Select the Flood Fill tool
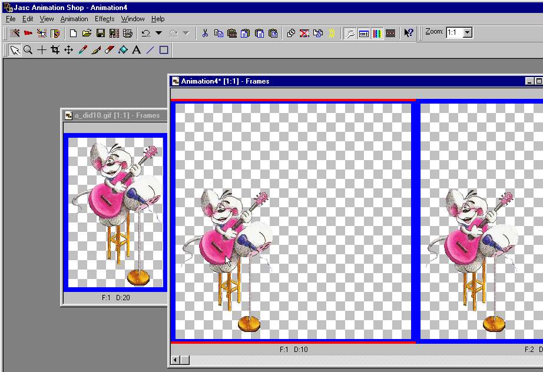The width and height of the screenshot is (543, 372). (123, 50)
